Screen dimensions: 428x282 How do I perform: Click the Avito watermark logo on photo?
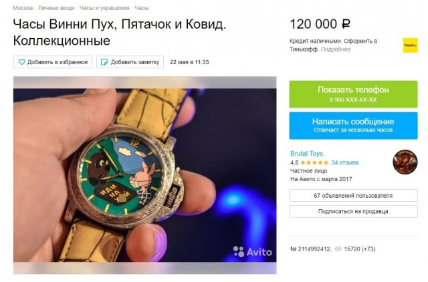[253, 252]
